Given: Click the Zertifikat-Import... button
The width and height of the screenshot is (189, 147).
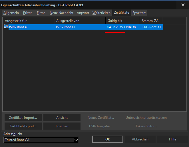Looking at the screenshot, I should [23, 118].
